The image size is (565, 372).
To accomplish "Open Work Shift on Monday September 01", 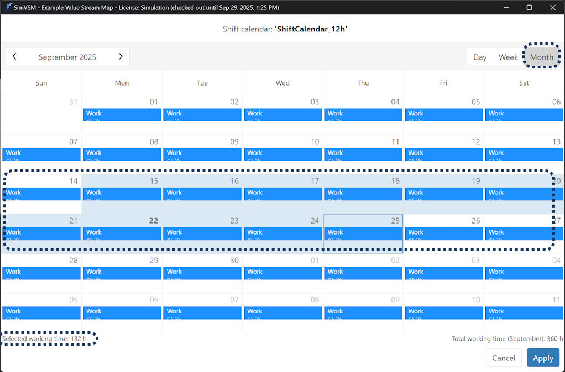I will (122, 114).
